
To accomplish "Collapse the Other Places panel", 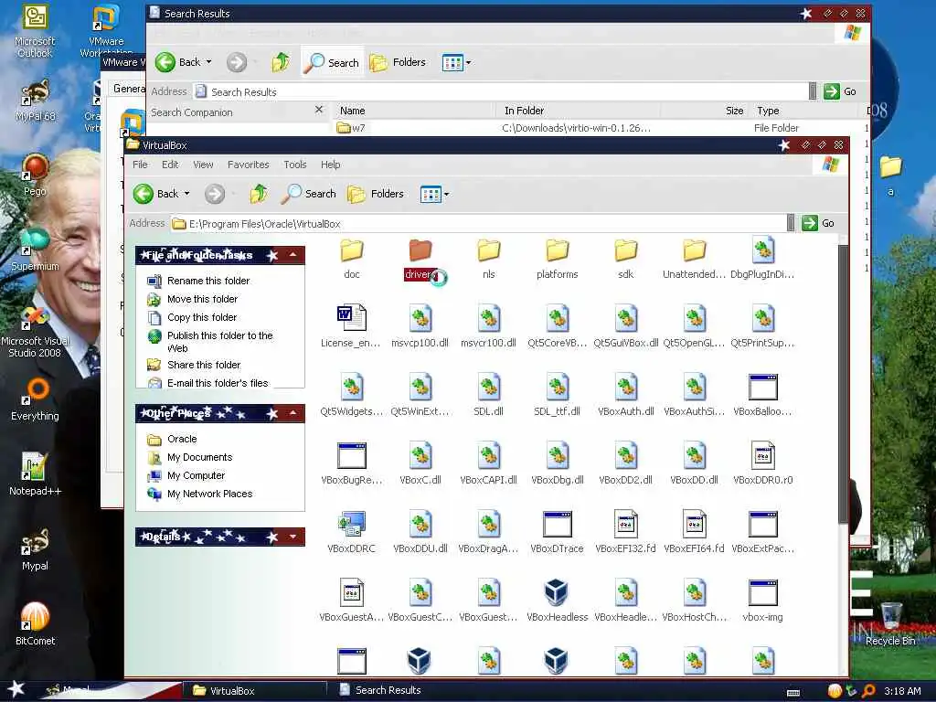I will 293,413.
